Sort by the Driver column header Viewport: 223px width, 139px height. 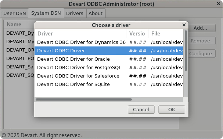tap(80, 34)
